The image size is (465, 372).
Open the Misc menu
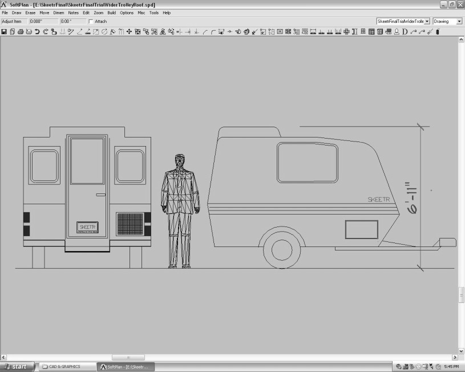click(x=141, y=13)
